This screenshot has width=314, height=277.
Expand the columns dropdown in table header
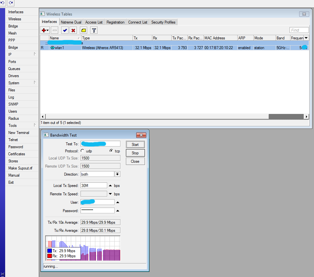click(306, 38)
